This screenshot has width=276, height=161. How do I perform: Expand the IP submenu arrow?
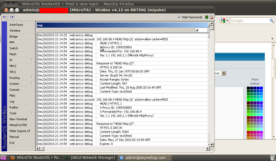[x=32, y=60]
